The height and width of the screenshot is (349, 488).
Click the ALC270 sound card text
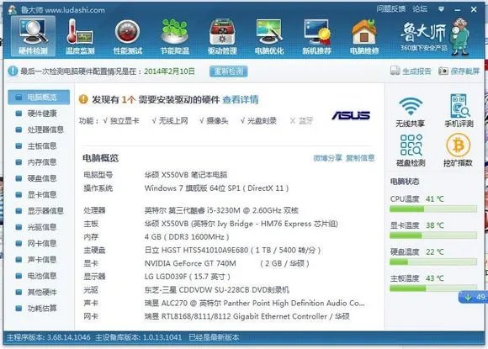point(254,303)
